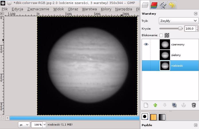Switch to the Channels tab icon

coord(154,5)
